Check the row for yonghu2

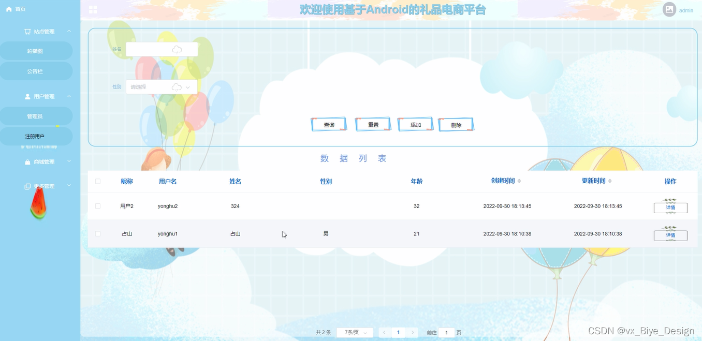(x=98, y=206)
